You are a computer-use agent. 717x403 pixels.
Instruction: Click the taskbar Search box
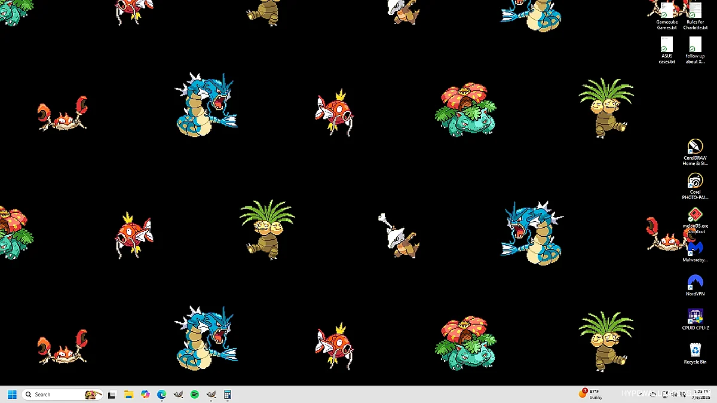[62, 395]
